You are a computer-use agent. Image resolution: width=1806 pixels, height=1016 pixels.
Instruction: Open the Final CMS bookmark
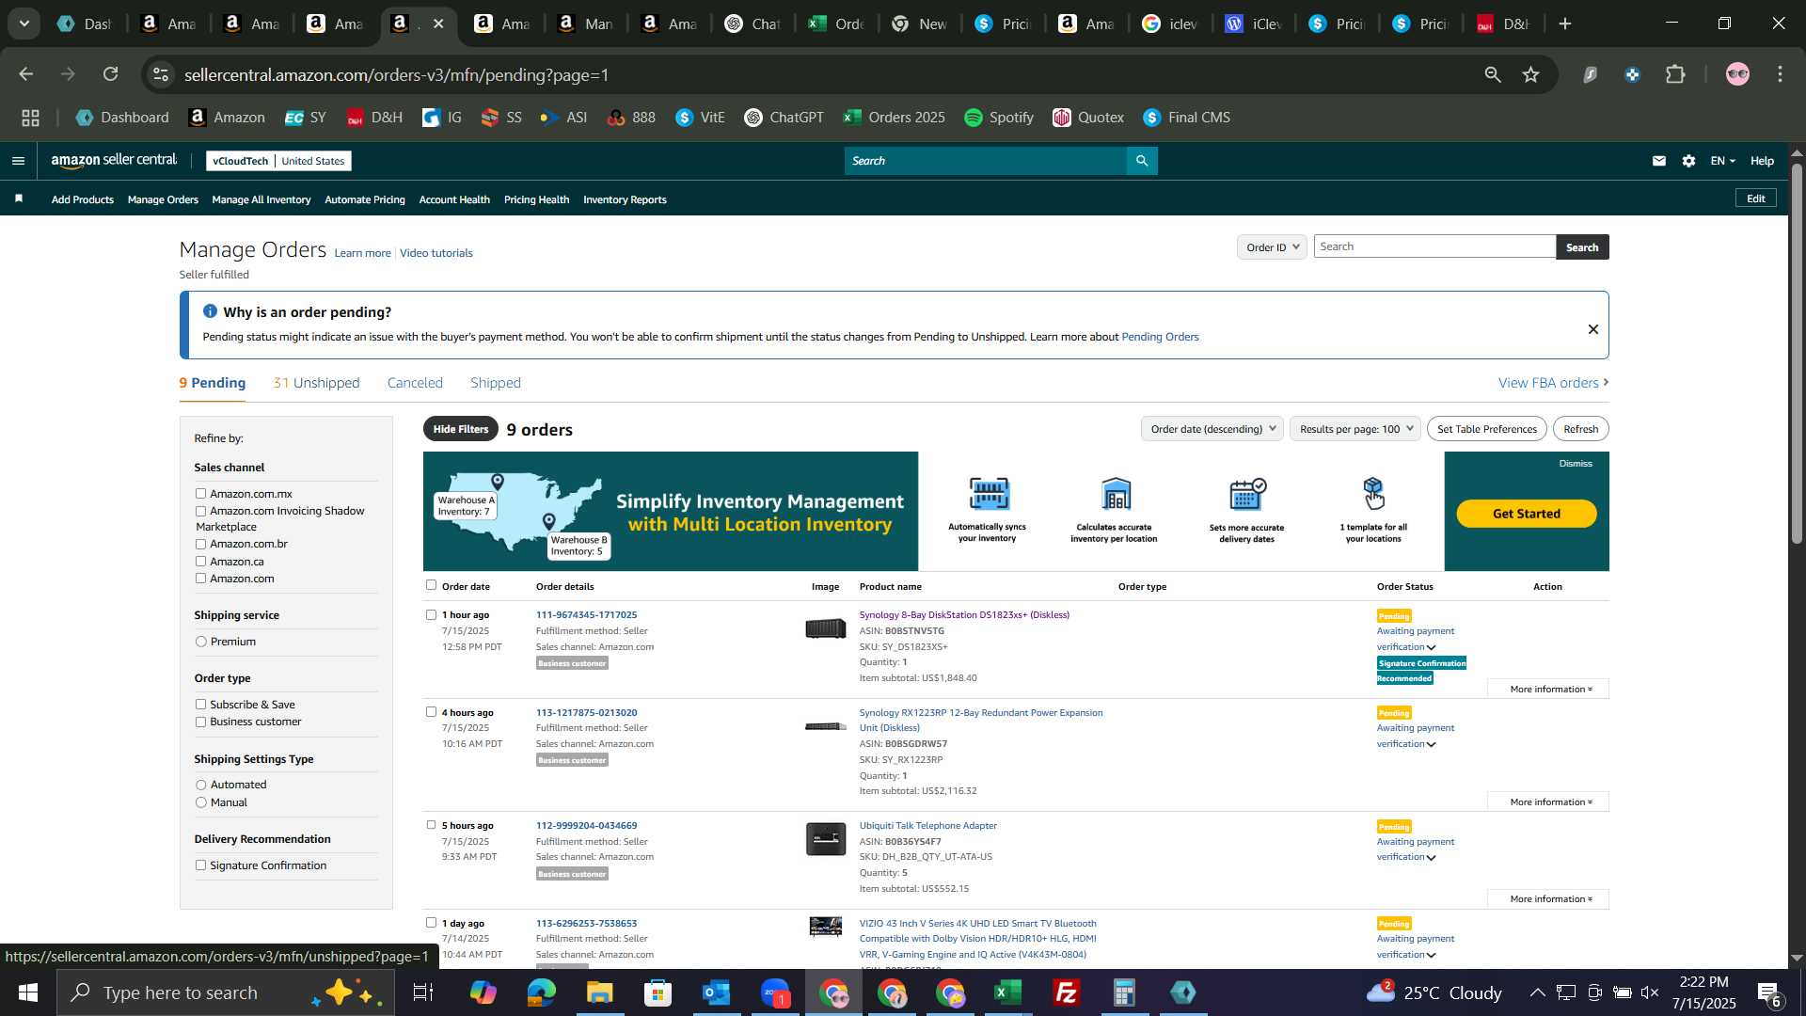1187,118
